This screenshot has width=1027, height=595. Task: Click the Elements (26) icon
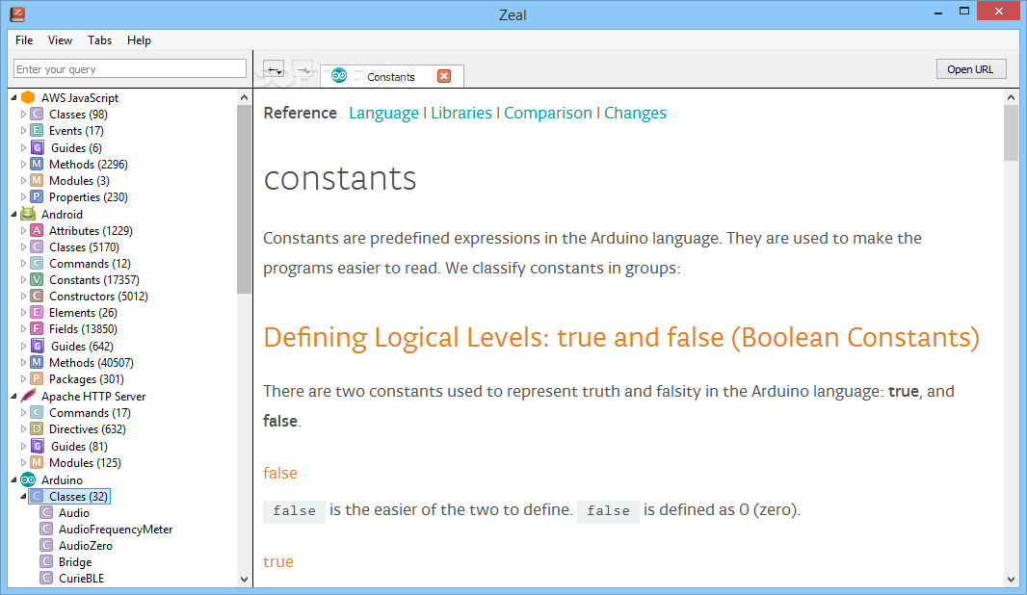click(x=37, y=312)
